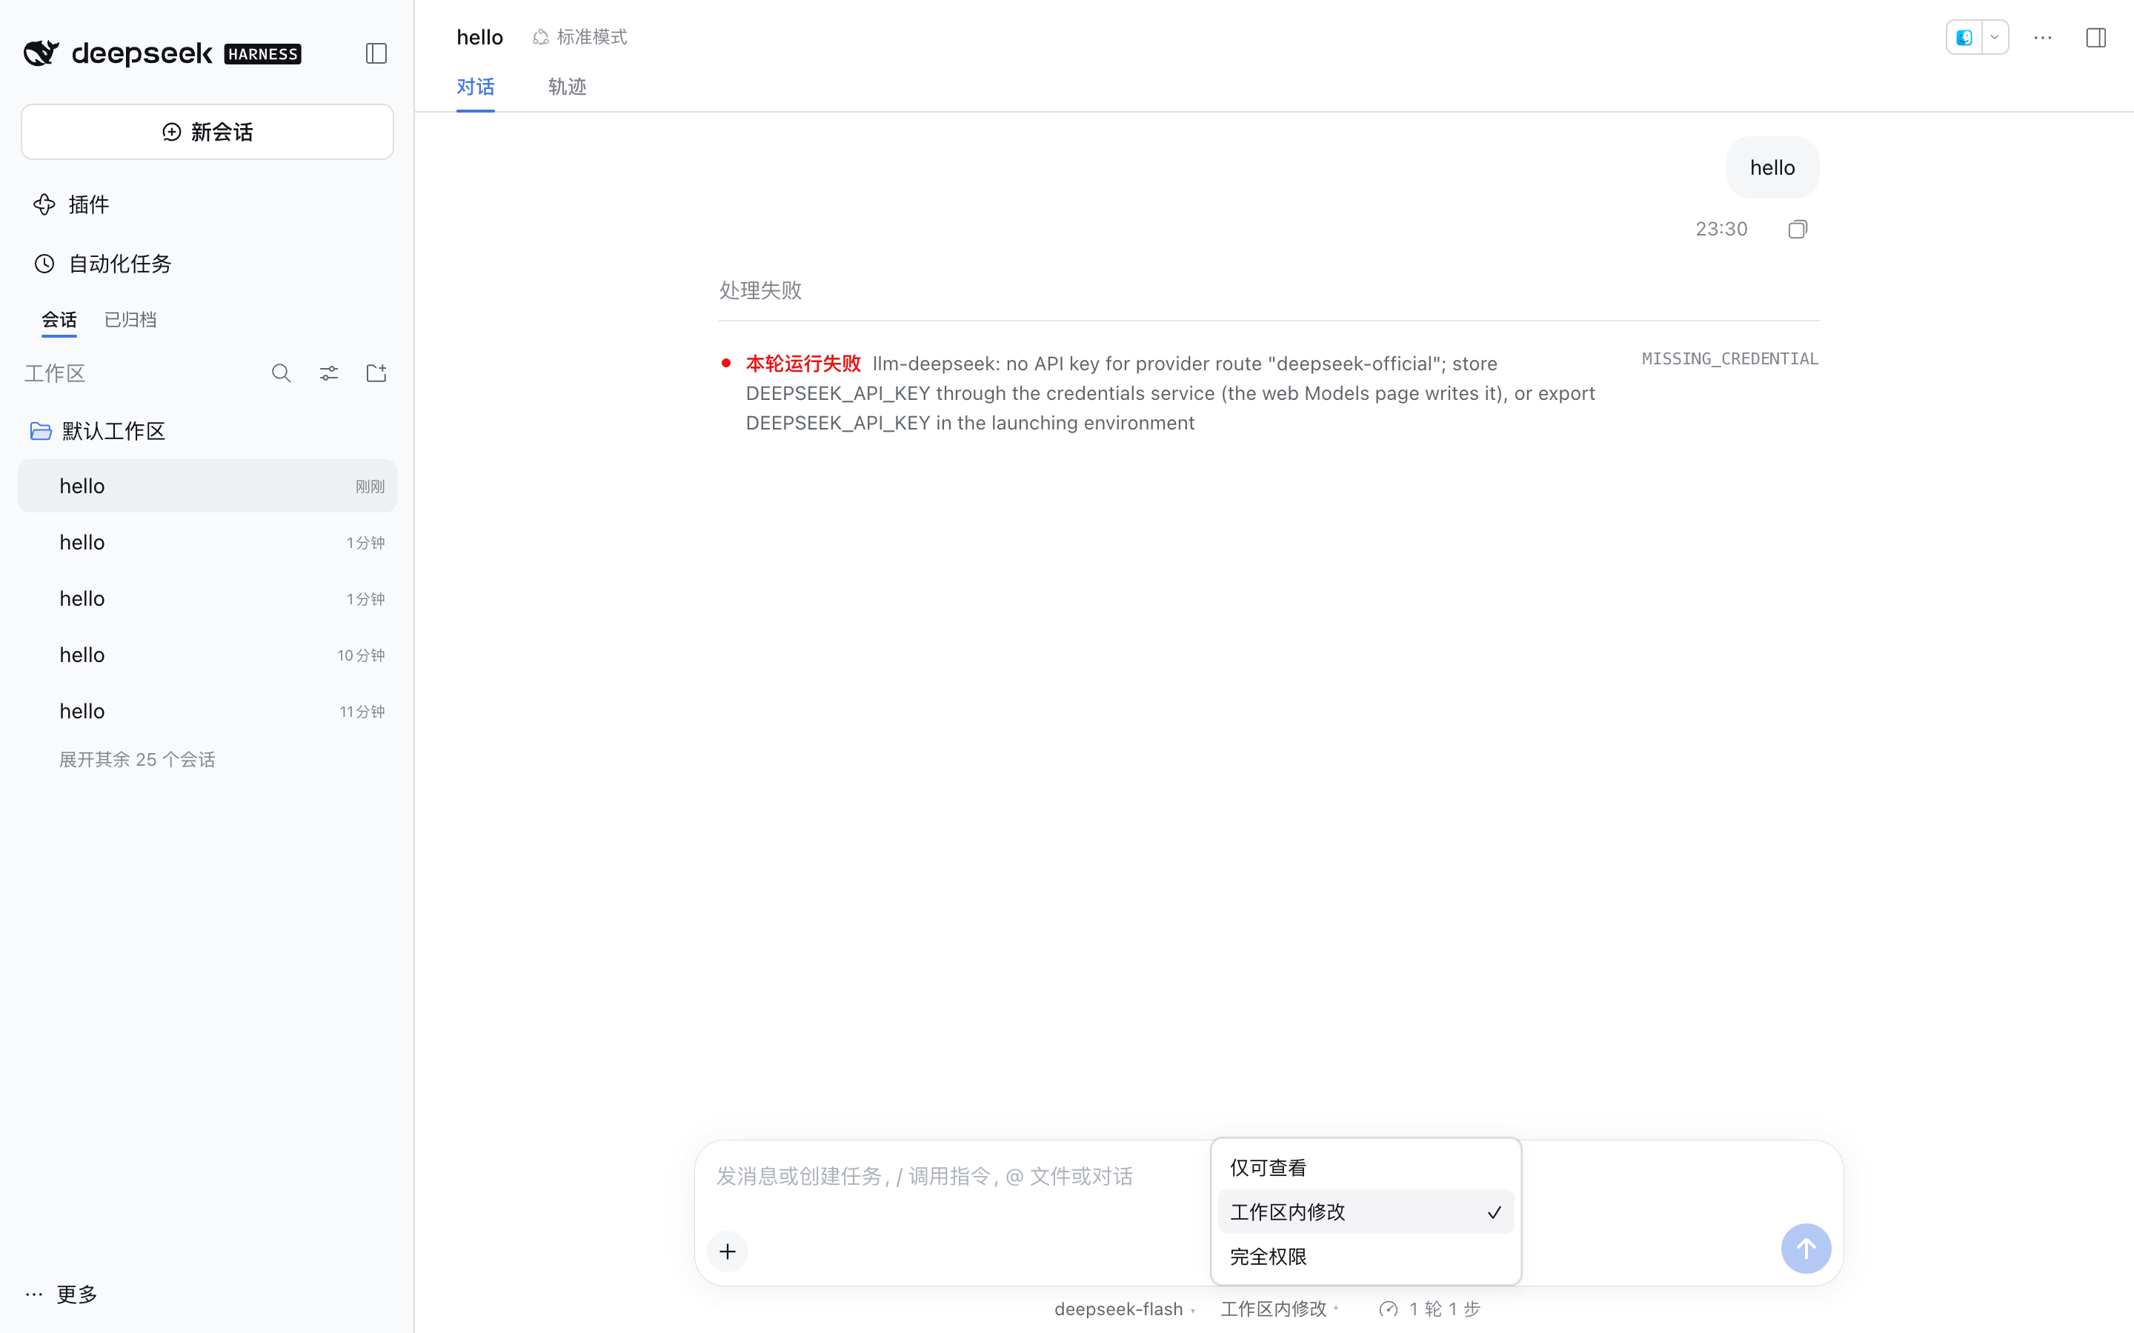Choose 仅可查看 permission option
2134x1333 pixels.
tap(1366, 1167)
